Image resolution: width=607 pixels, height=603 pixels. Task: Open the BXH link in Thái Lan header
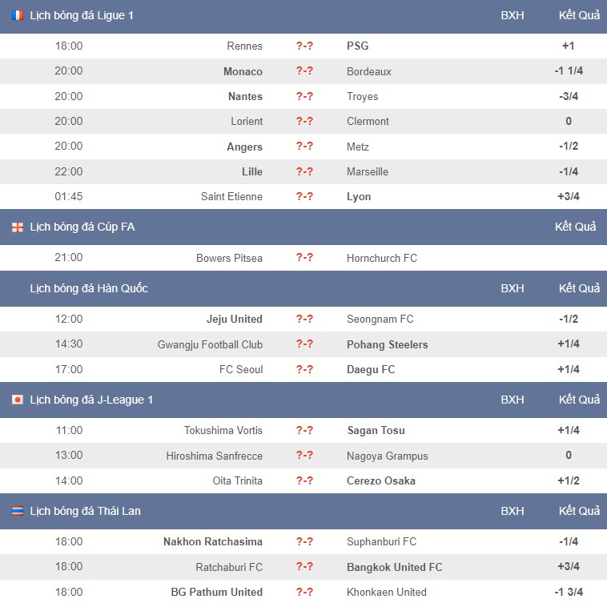513,511
